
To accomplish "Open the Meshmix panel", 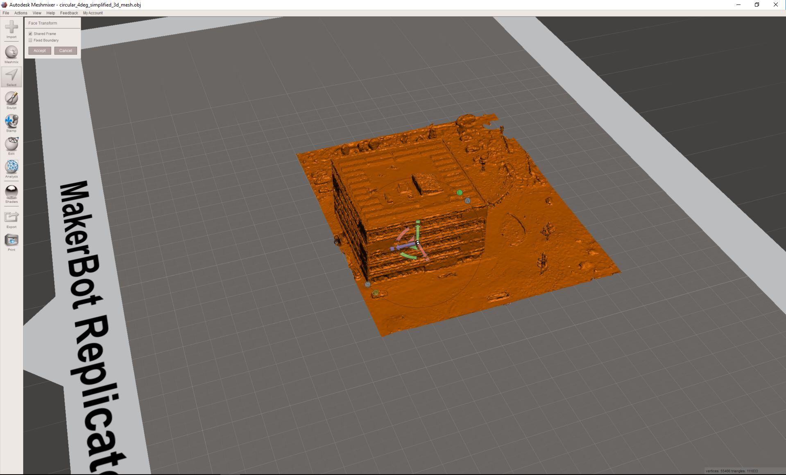I will pyautogui.click(x=11, y=53).
